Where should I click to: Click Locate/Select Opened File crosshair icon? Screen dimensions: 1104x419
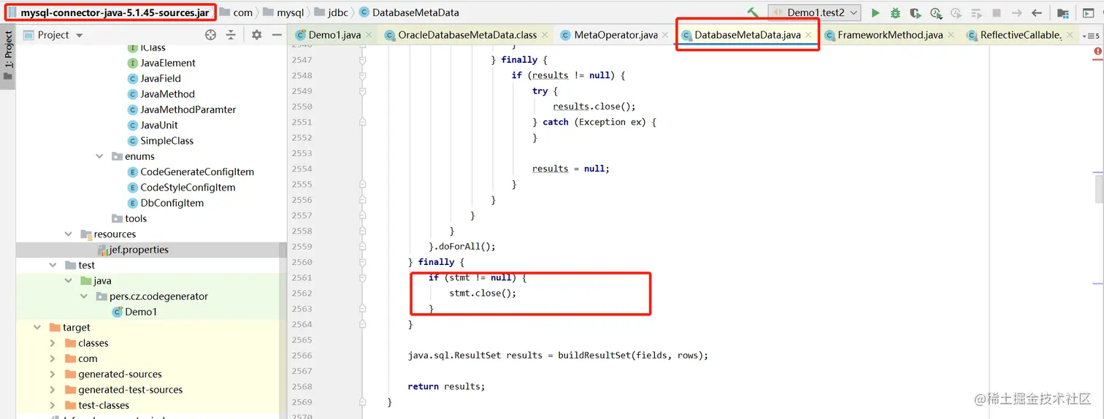pyautogui.click(x=210, y=35)
